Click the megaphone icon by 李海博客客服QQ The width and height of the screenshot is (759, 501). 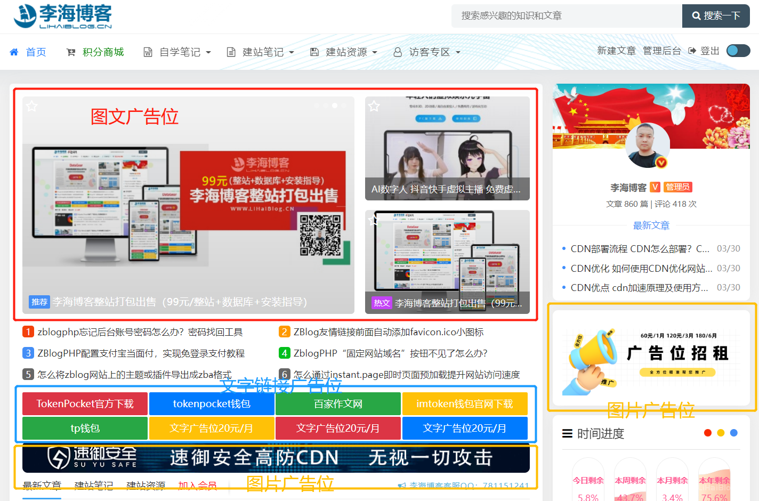coord(402,486)
